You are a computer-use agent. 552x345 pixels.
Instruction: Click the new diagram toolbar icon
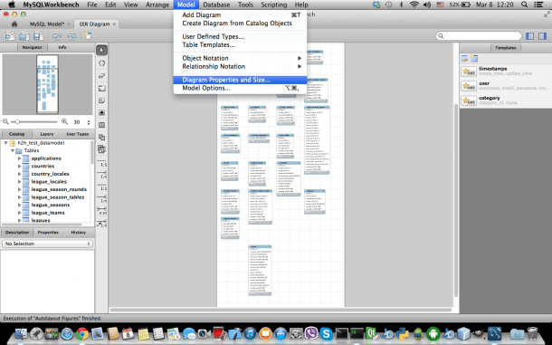pos(88,36)
